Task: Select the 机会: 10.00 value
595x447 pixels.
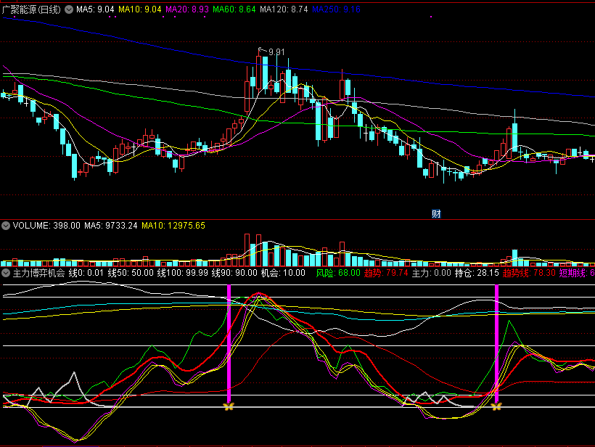Action: point(284,273)
